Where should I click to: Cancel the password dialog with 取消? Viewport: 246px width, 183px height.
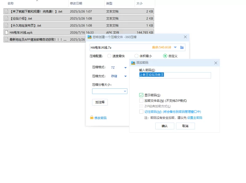185,126
